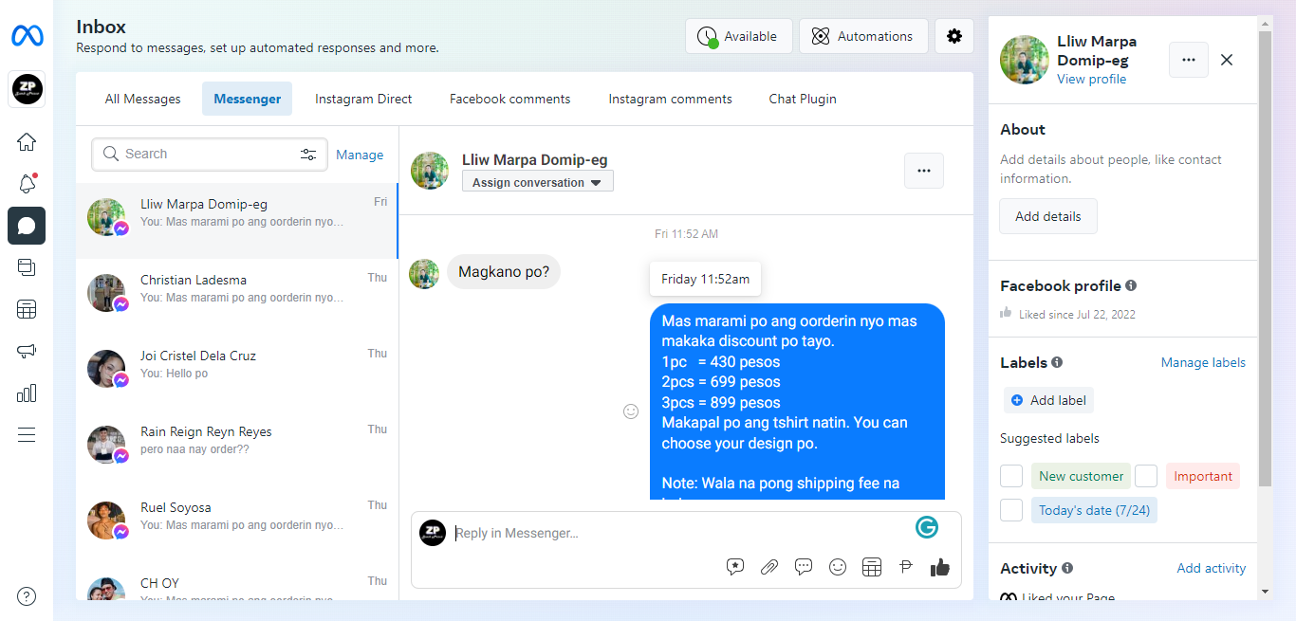Open Facebook profile info icon

click(1131, 285)
